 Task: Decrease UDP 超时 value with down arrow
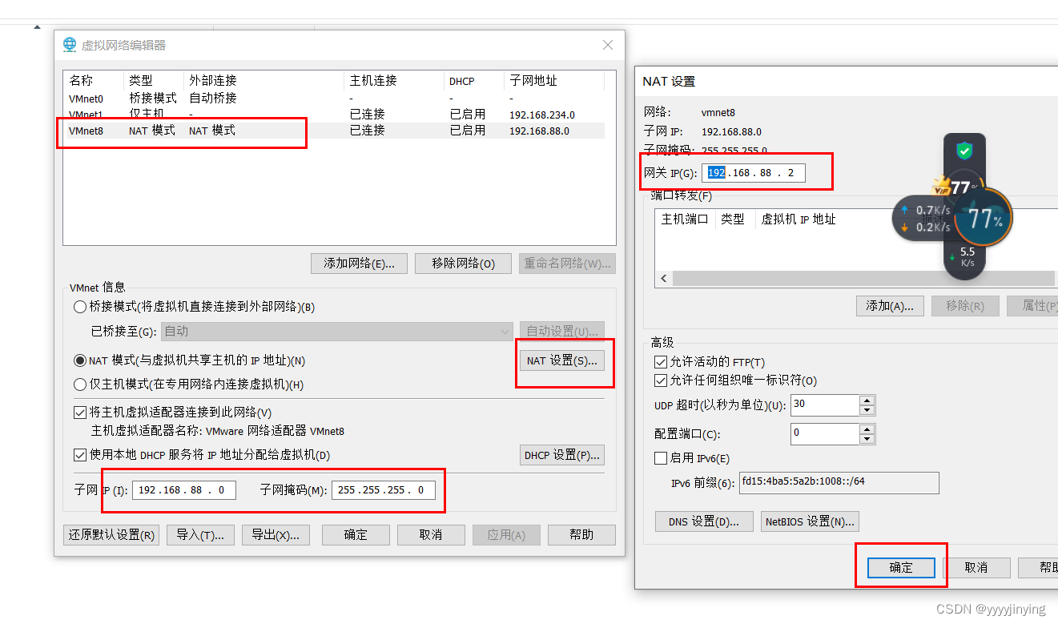coord(867,410)
